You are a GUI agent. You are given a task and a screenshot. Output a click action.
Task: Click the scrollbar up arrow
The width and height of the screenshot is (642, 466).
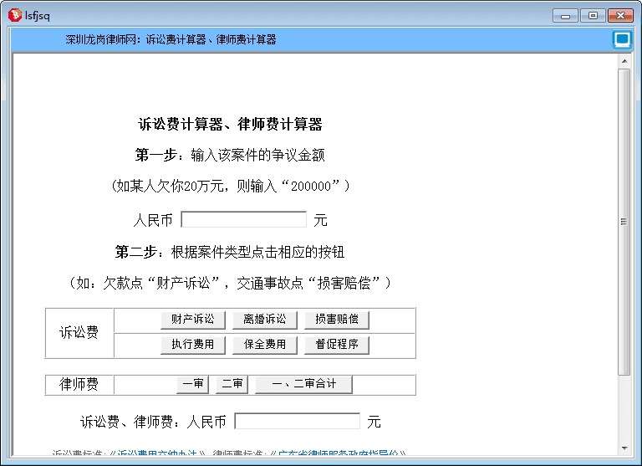point(624,61)
